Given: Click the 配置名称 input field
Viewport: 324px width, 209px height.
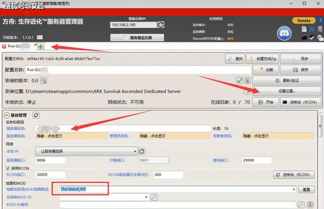Looking at the screenshot, I should (138, 70).
